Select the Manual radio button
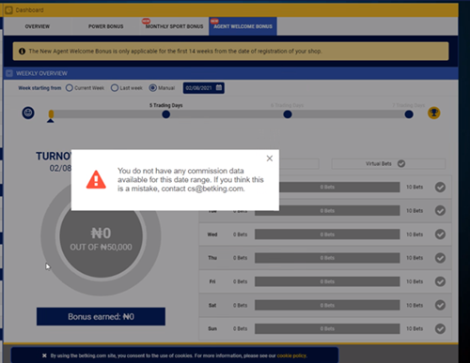 tap(152, 88)
